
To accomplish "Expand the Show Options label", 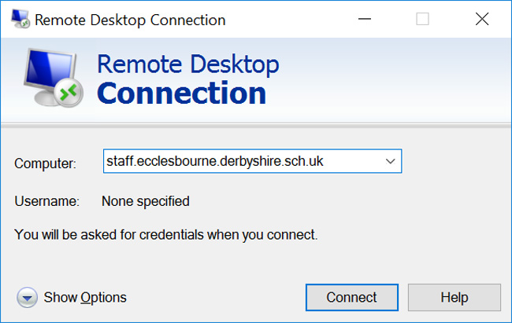I will (85, 297).
